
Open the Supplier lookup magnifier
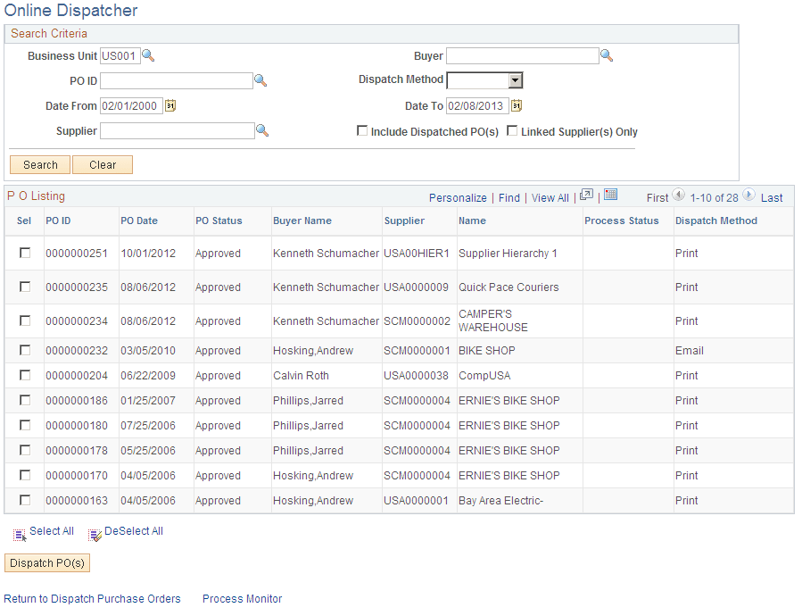[x=262, y=130]
